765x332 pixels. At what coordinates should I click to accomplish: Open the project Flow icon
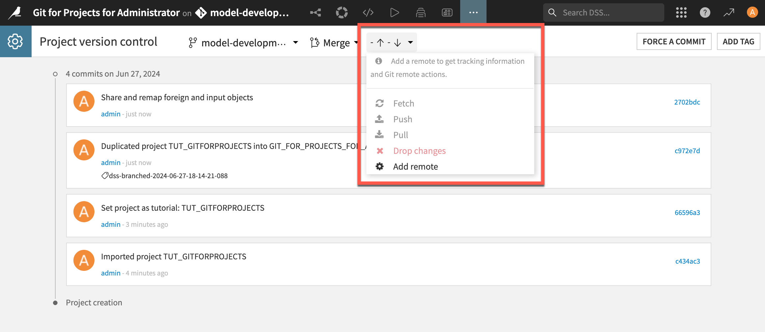pos(315,12)
